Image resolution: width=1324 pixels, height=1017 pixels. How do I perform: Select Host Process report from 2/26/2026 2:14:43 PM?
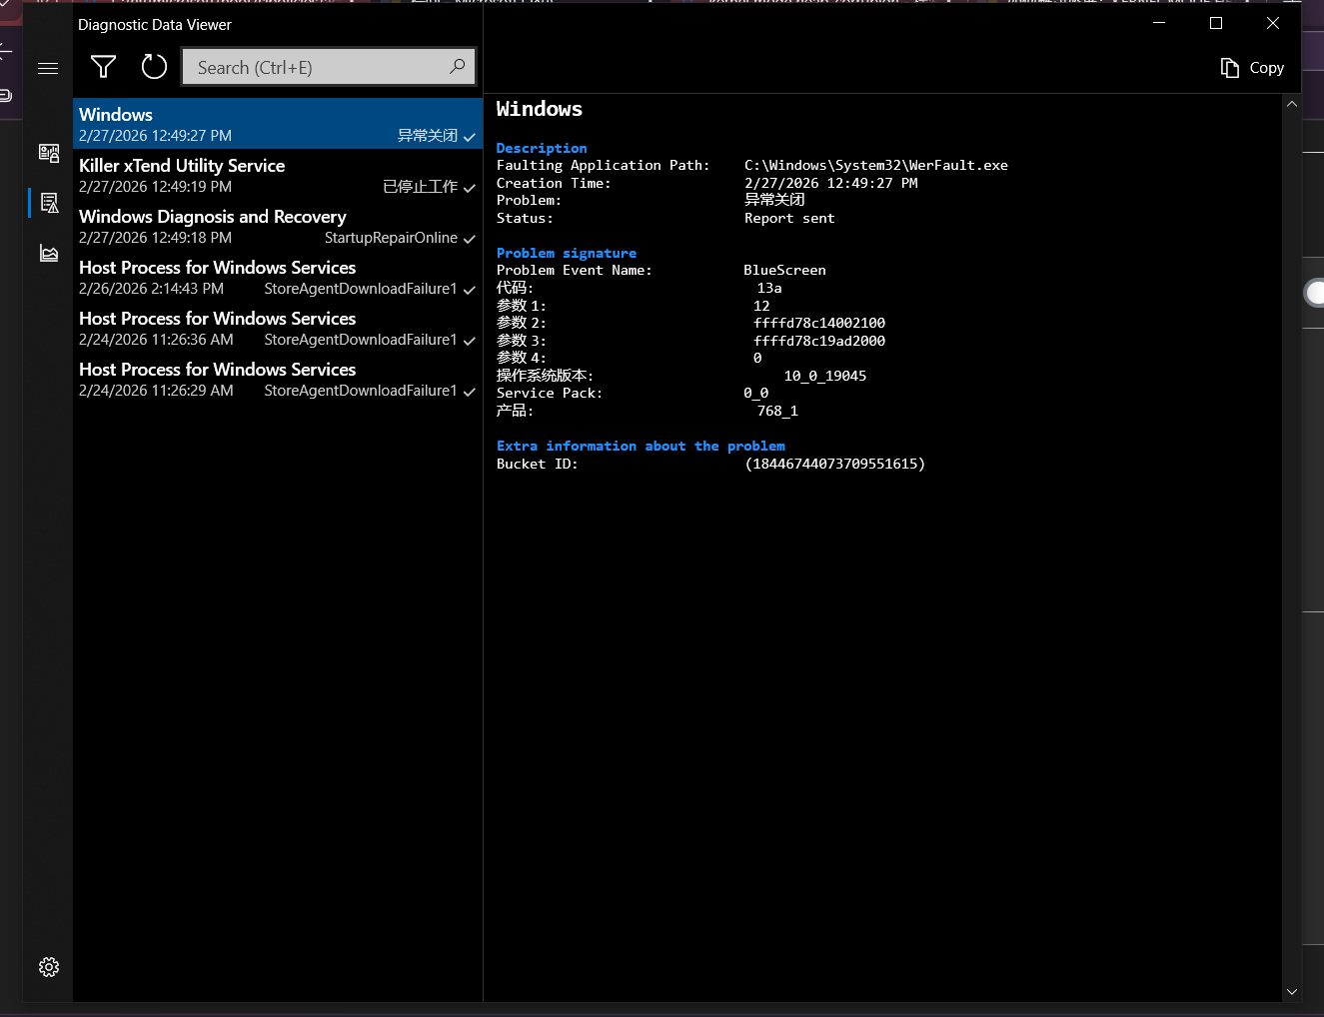pyautogui.click(x=278, y=277)
